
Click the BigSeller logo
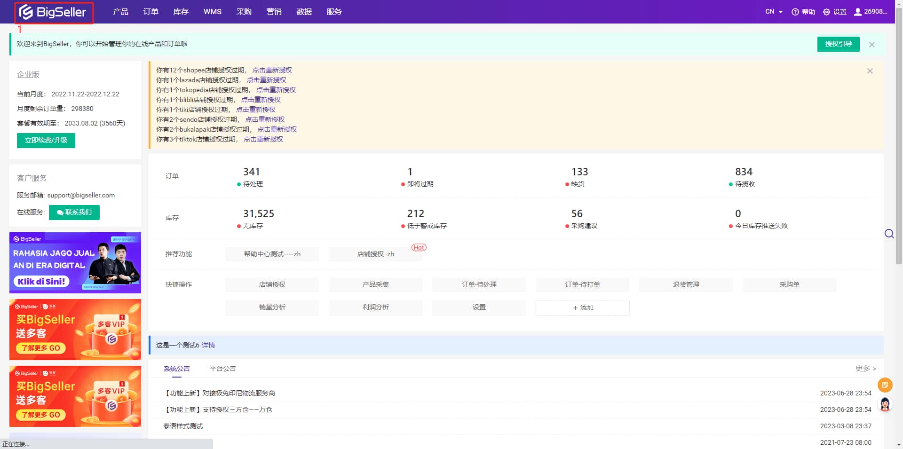point(53,12)
